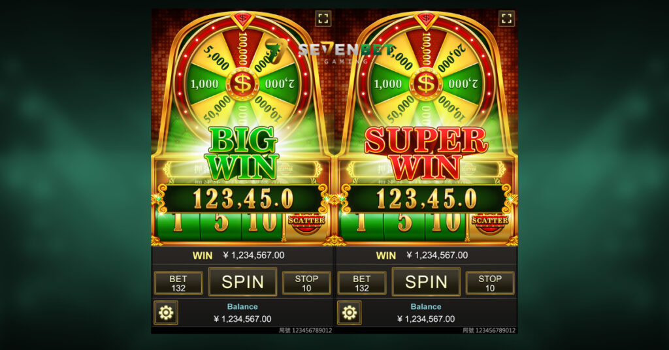Screen dimensions: 669x350
Task: Click the SPIN button in right game
Action: [426, 282]
